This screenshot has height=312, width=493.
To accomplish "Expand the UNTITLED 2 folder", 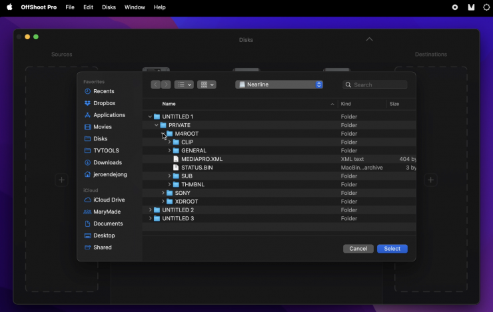I will [x=150, y=210].
